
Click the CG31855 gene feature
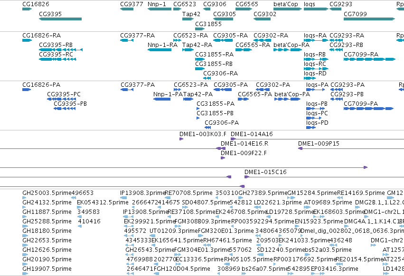(x=200, y=29)
